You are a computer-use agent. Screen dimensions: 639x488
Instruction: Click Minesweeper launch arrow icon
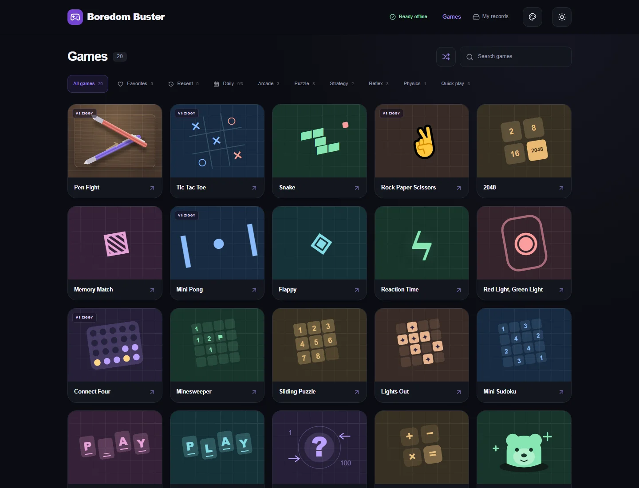coord(254,392)
